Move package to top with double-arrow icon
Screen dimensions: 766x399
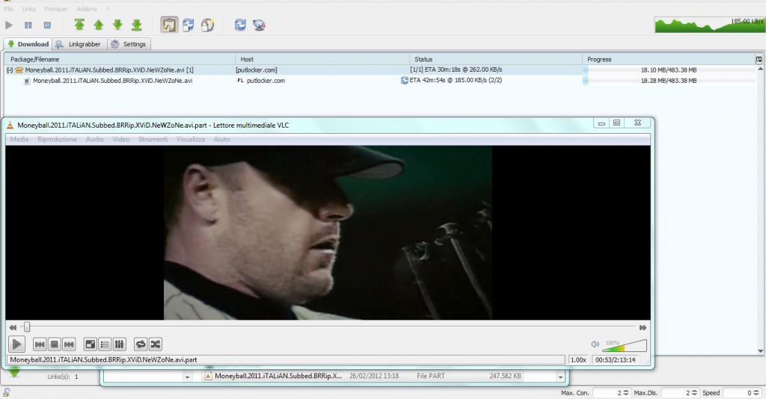(79, 25)
